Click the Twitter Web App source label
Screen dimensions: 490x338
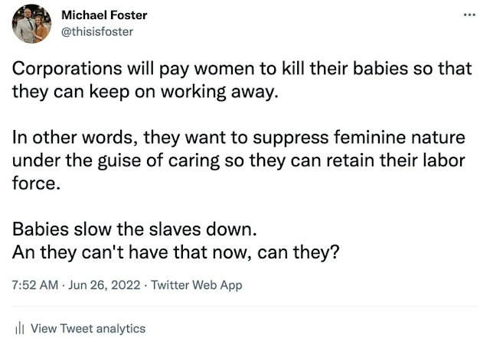[197, 285]
